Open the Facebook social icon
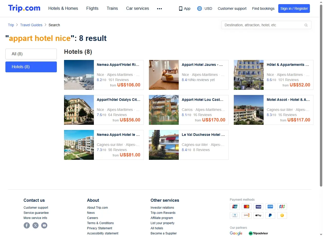Screen dimensions: 323x237 click(27, 225)
